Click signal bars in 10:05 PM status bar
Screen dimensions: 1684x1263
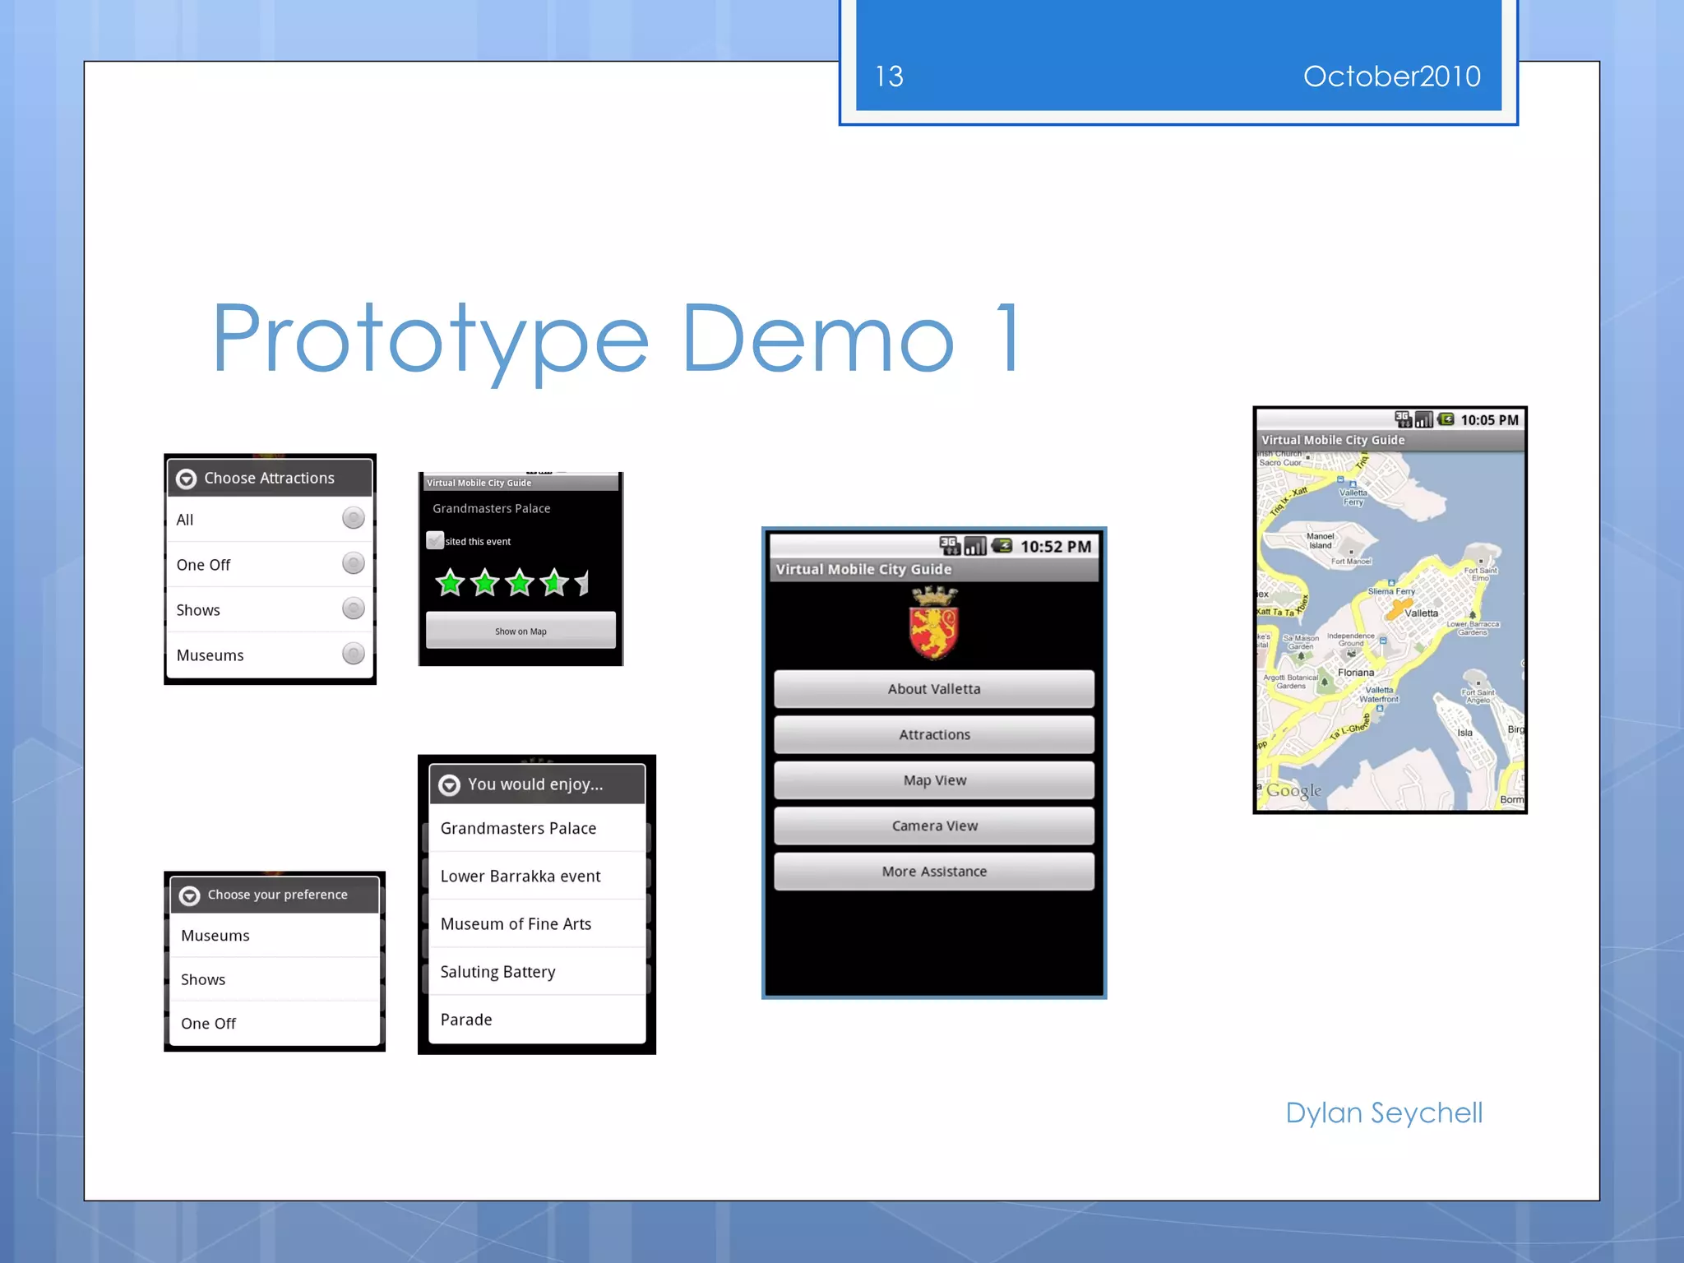(x=1424, y=419)
